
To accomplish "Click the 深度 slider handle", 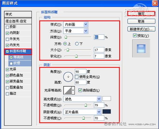I will pos(66,37).
